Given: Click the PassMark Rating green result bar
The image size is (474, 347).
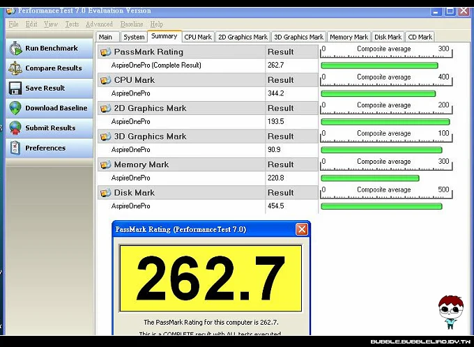Looking at the screenshot, I should click(x=379, y=65).
